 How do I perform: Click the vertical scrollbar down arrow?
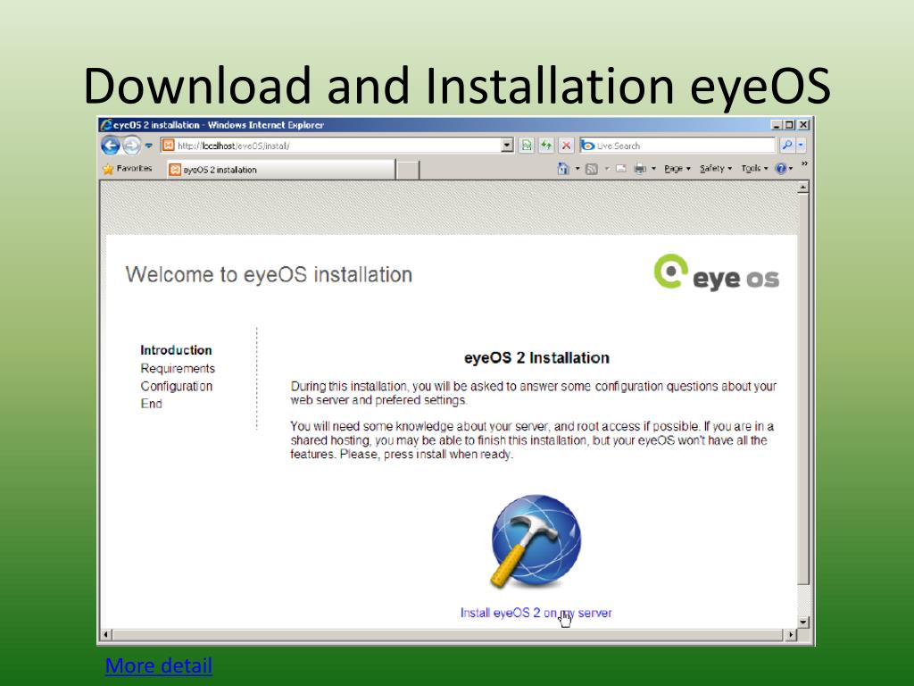tap(803, 622)
